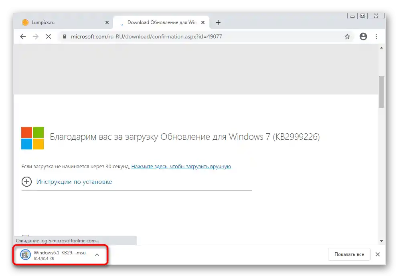Open the Chrome profile avatar
This screenshot has height=278, width=399.
(x=363, y=36)
